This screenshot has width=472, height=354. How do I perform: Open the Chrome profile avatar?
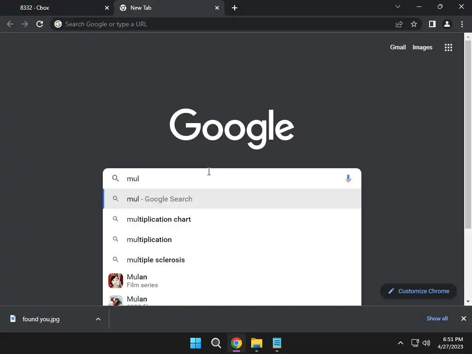tap(447, 24)
